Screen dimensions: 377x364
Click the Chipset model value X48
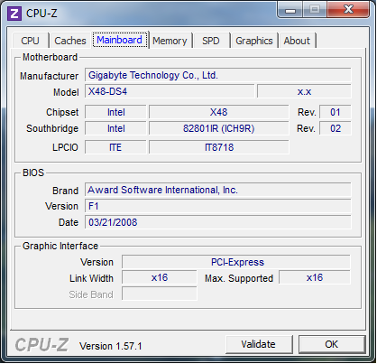[219, 112]
